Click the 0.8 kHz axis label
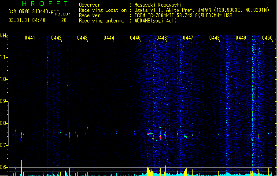This screenshot has height=176, width=277. pos(4,123)
